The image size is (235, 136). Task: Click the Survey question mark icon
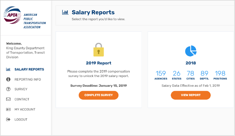point(8,89)
